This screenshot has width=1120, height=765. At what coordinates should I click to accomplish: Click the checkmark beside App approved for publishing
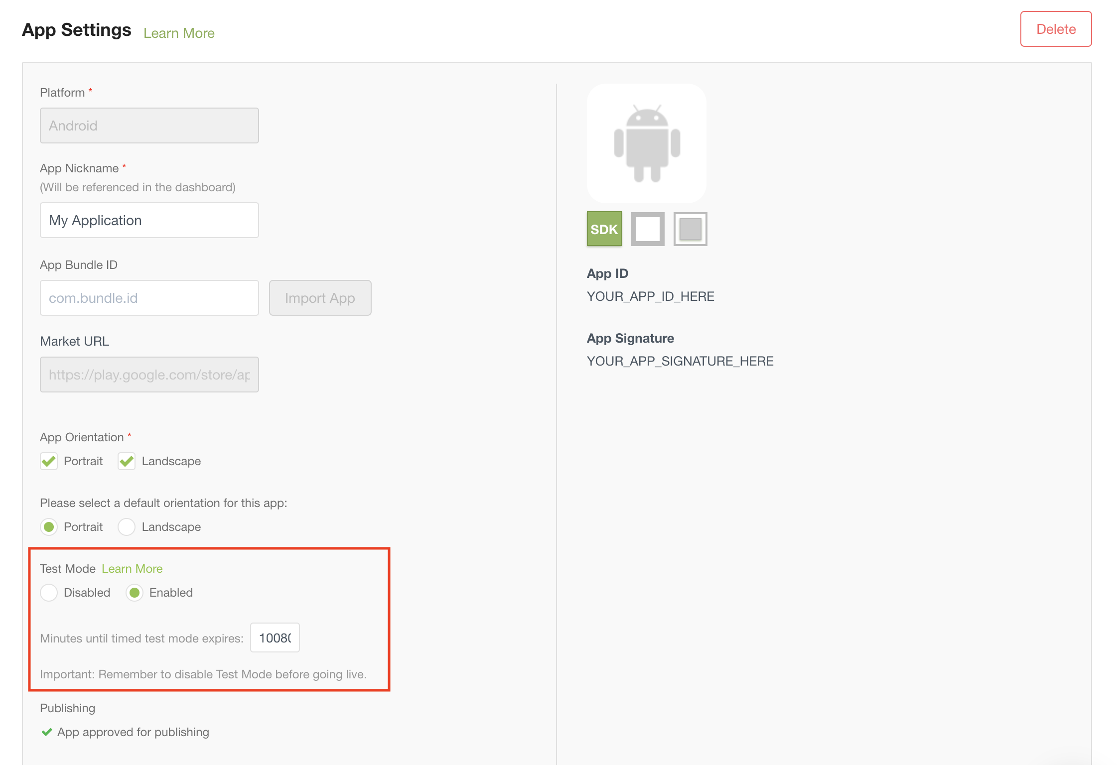(x=47, y=732)
